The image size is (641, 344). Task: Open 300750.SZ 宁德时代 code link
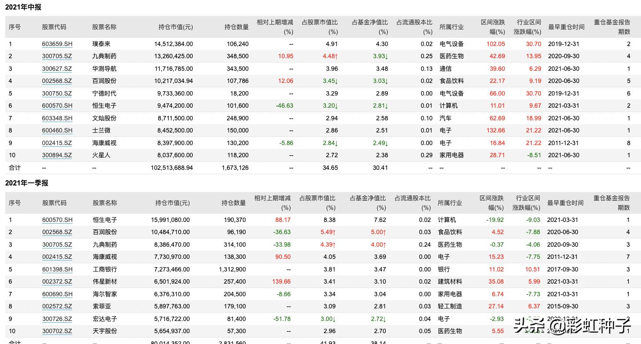click(57, 93)
